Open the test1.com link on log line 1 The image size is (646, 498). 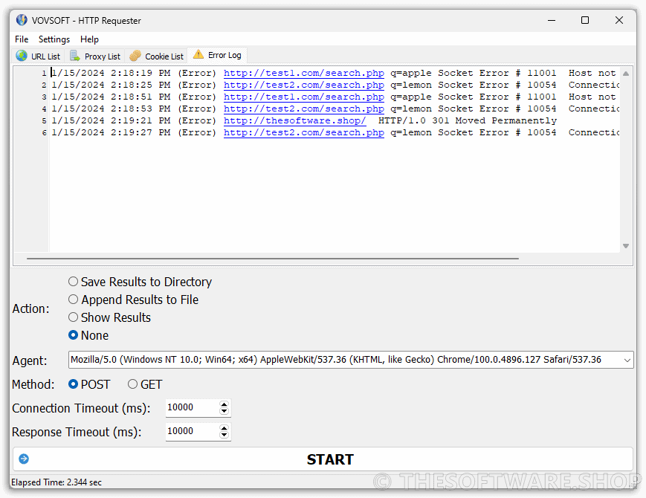tap(304, 74)
